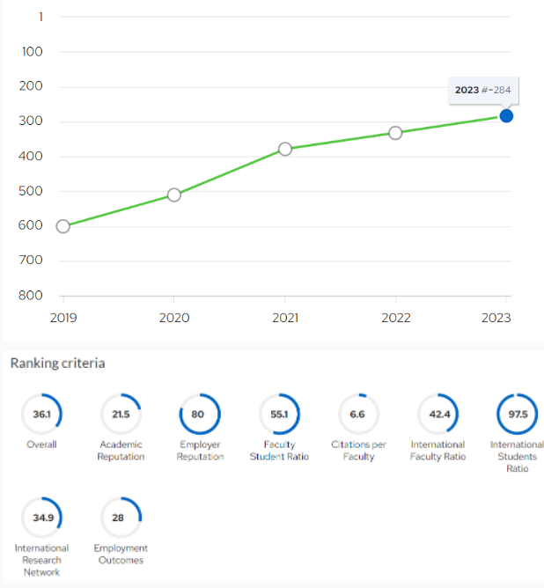The height and width of the screenshot is (588, 544).
Task: Click the 'Academic Reputation' label
Action: [121, 451]
